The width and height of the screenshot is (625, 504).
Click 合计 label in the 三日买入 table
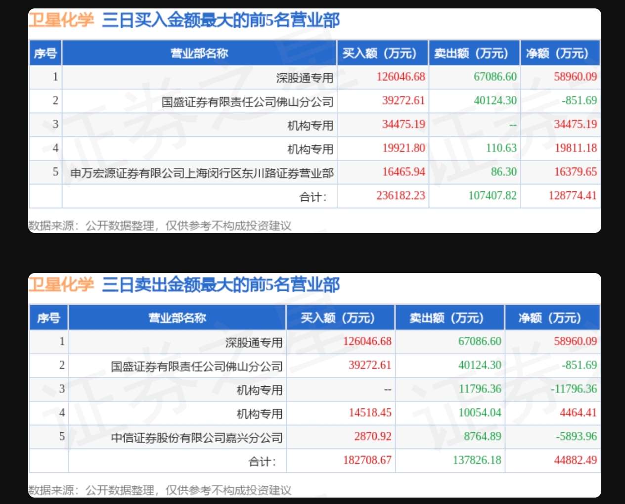click(313, 197)
